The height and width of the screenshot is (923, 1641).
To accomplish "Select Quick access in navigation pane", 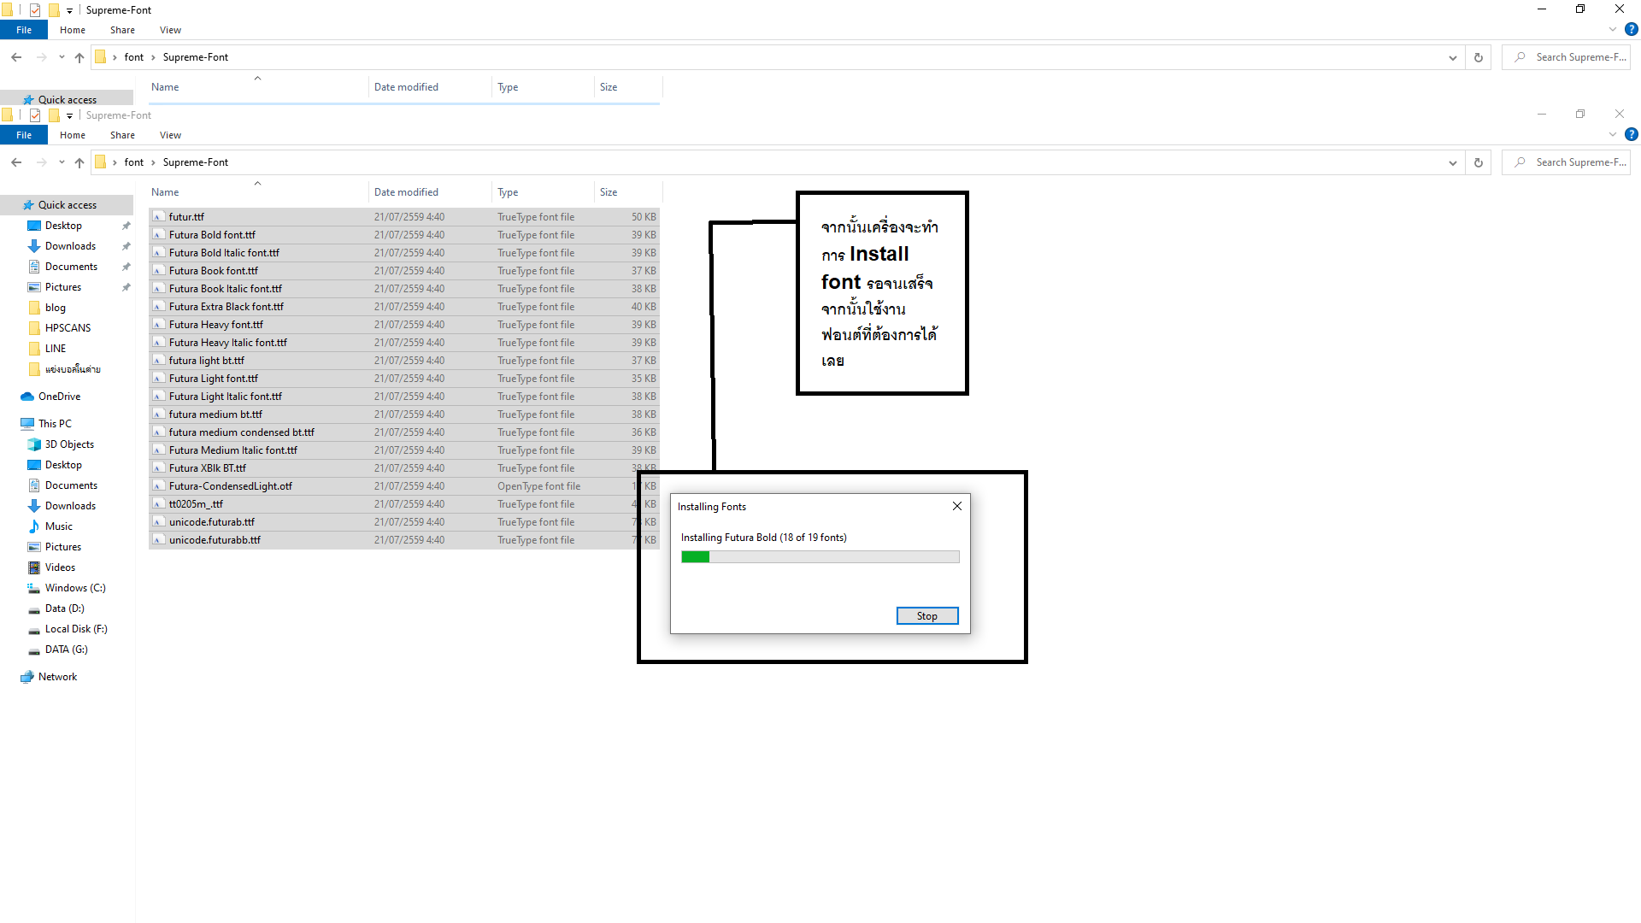I will point(67,205).
